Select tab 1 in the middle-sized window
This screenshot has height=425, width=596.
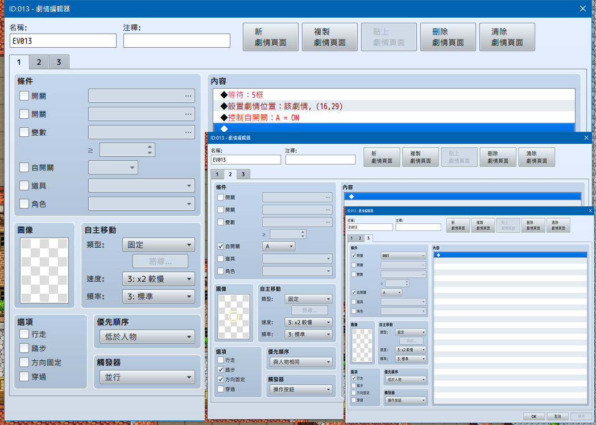click(x=217, y=174)
